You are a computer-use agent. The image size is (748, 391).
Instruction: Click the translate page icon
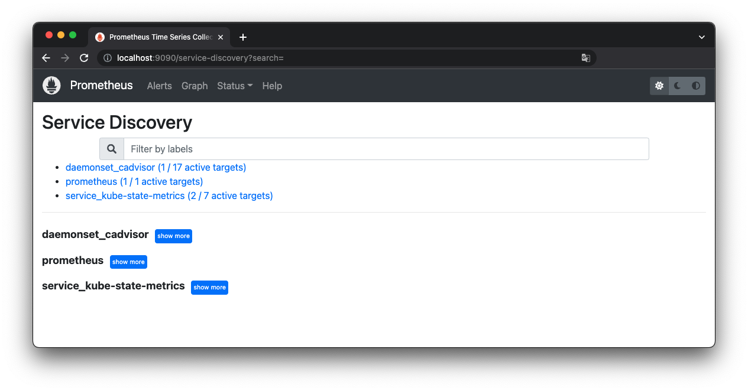coord(585,58)
